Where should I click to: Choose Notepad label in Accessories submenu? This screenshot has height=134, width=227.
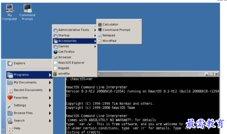[109, 35]
